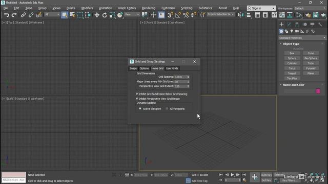The height and width of the screenshot is (184, 328).
Task: Toggle the Angle Snap icon
Action: coord(178,15)
